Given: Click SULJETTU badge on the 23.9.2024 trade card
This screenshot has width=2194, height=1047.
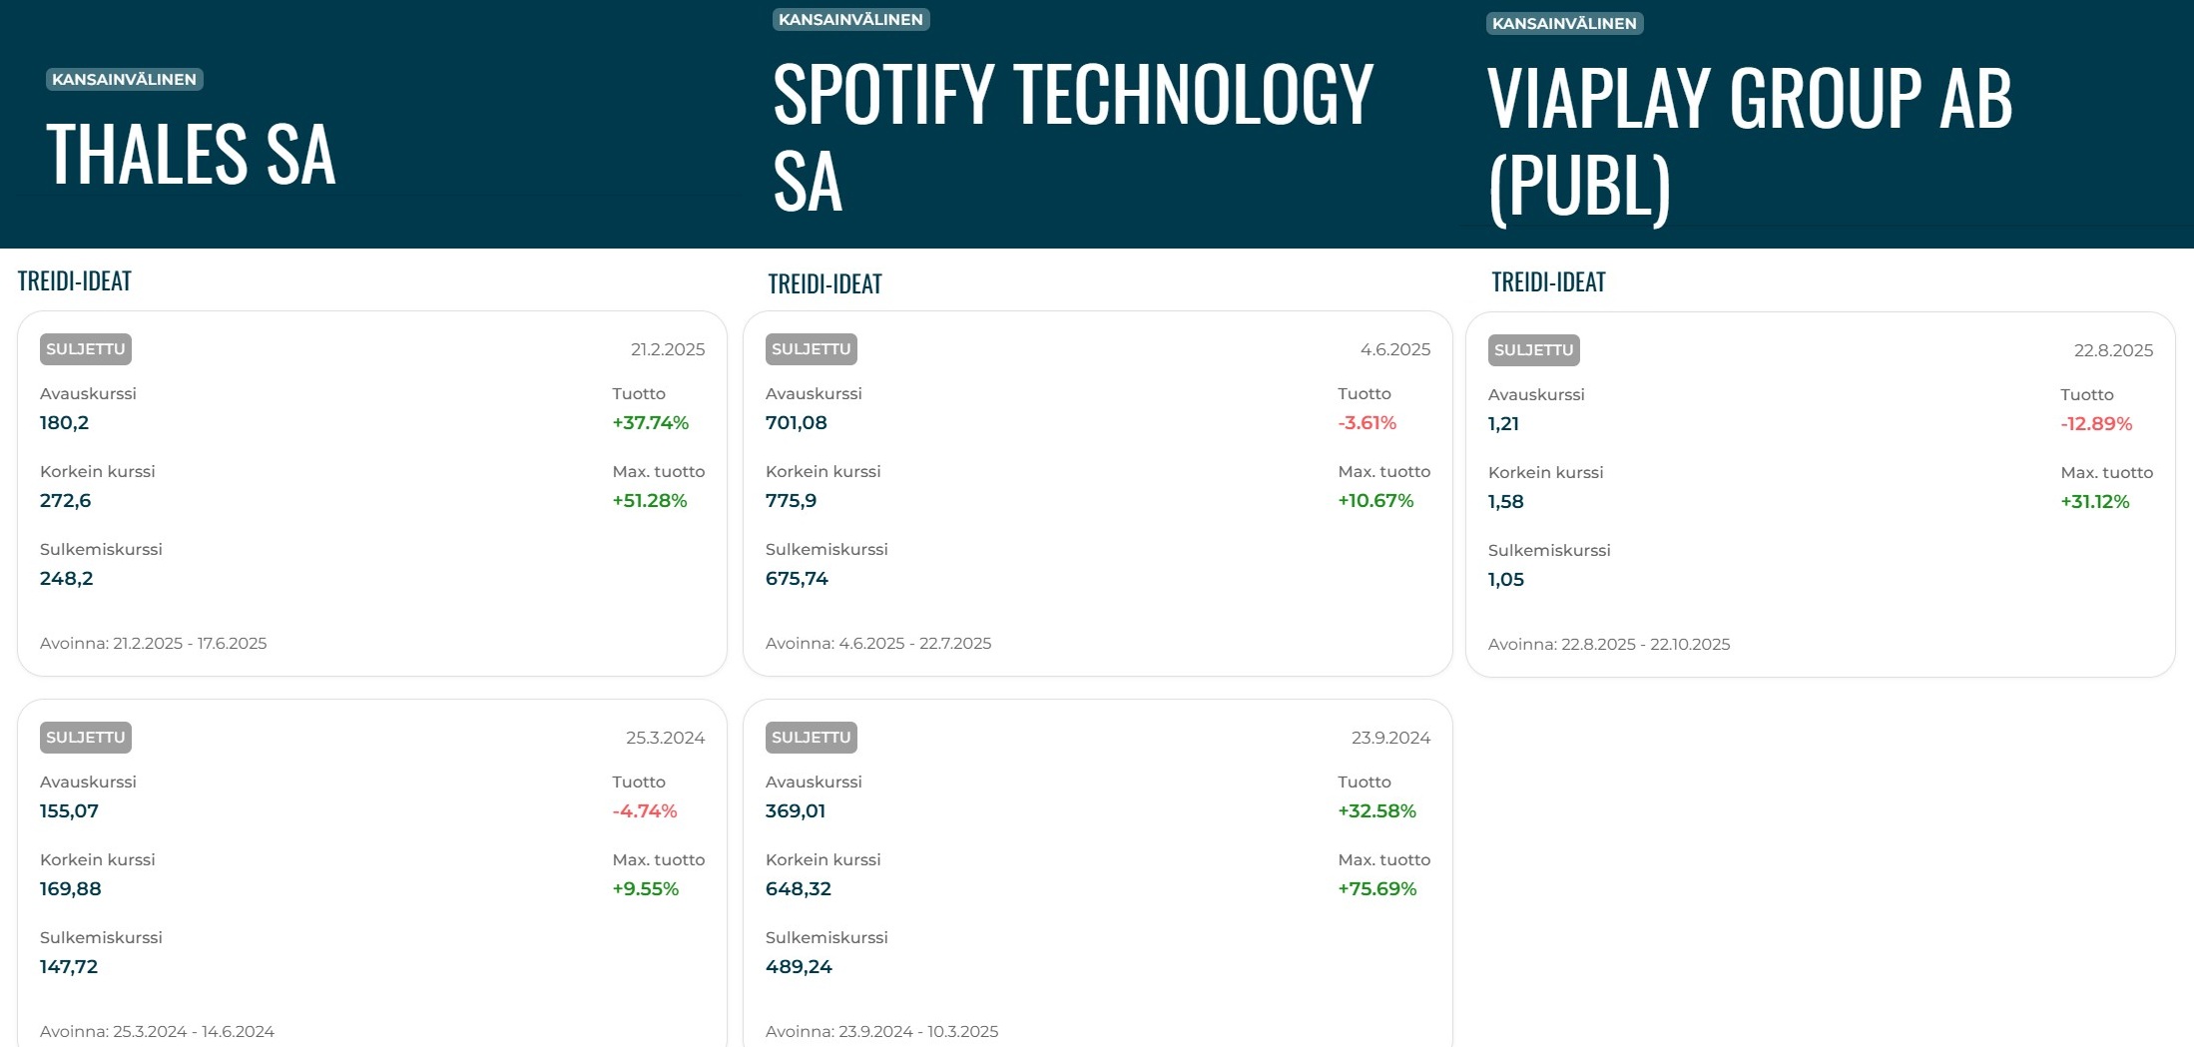Looking at the screenshot, I should 811,738.
